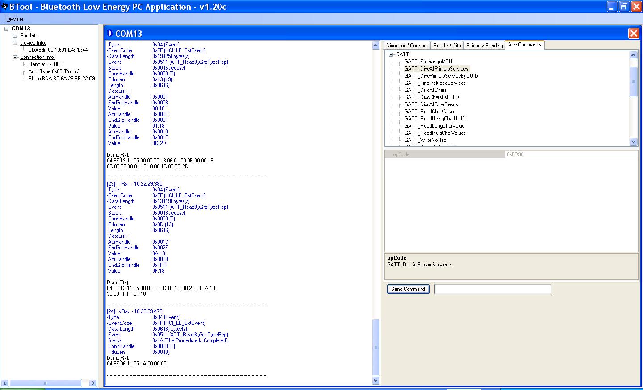Click the left panel horizontal scroll left arrow
This screenshot has height=390, width=643.
click(x=5, y=383)
